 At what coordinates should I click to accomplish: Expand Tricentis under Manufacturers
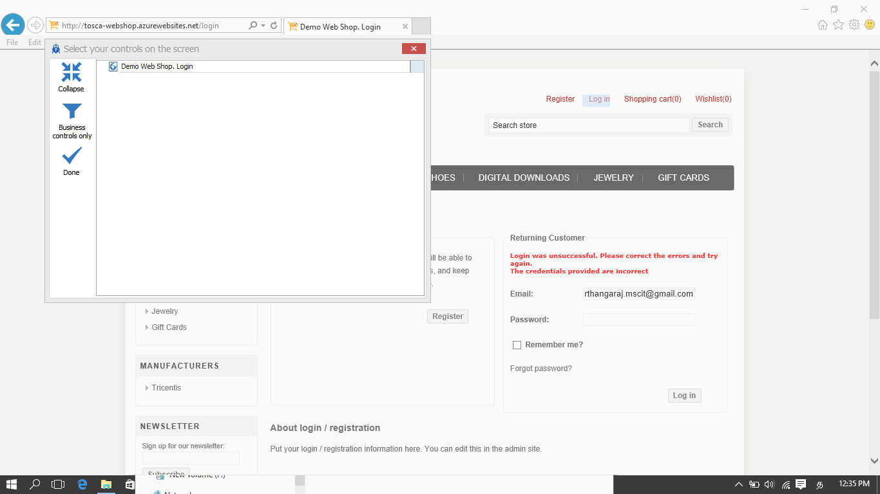click(166, 387)
